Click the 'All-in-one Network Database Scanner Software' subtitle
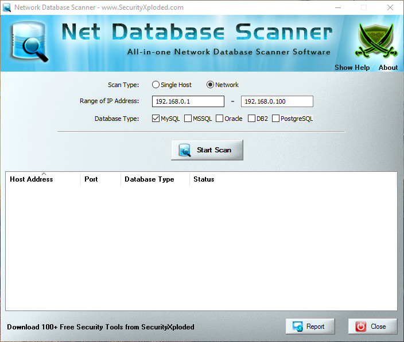 (229, 52)
